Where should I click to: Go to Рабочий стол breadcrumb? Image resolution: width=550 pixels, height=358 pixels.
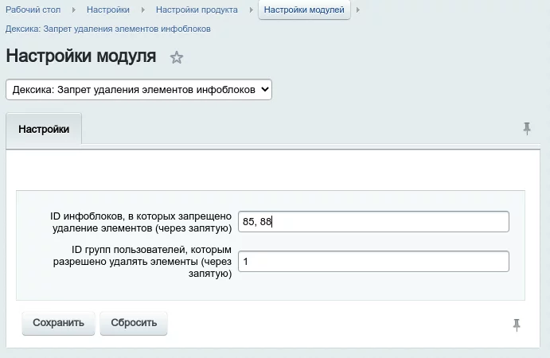35,10
